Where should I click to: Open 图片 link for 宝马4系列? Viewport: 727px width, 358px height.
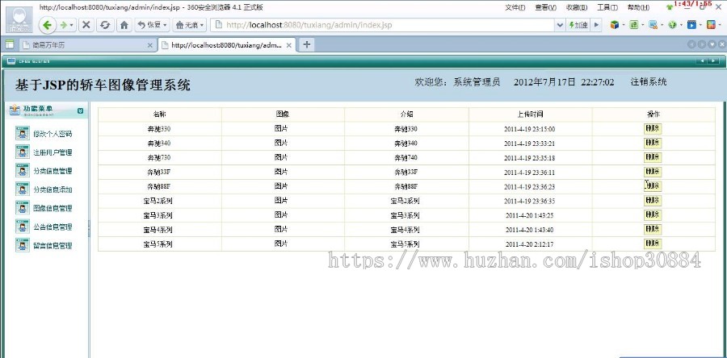[281, 229]
